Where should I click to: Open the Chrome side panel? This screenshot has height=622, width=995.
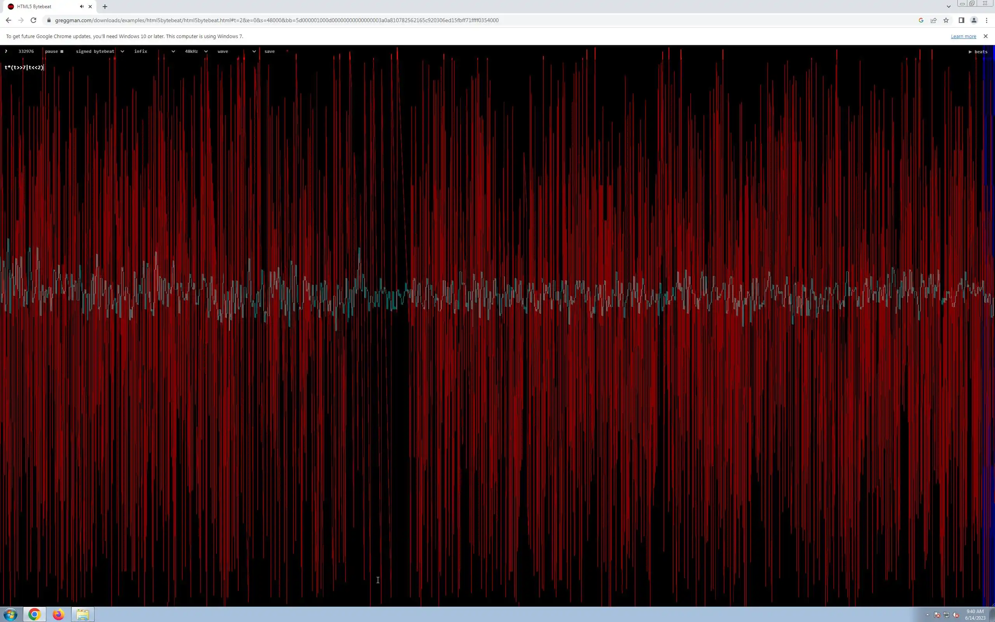pyautogui.click(x=961, y=20)
